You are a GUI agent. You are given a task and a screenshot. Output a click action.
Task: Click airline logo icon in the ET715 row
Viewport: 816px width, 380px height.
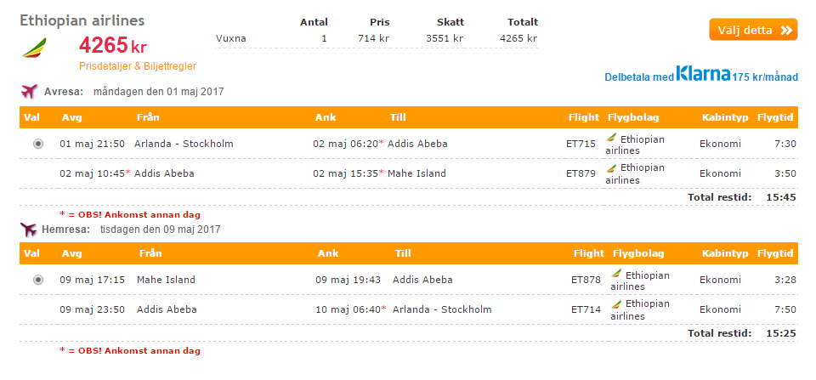pyautogui.click(x=612, y=138)
